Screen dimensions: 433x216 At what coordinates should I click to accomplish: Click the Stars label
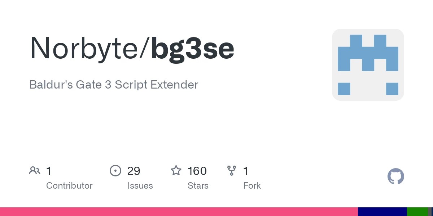198,186
